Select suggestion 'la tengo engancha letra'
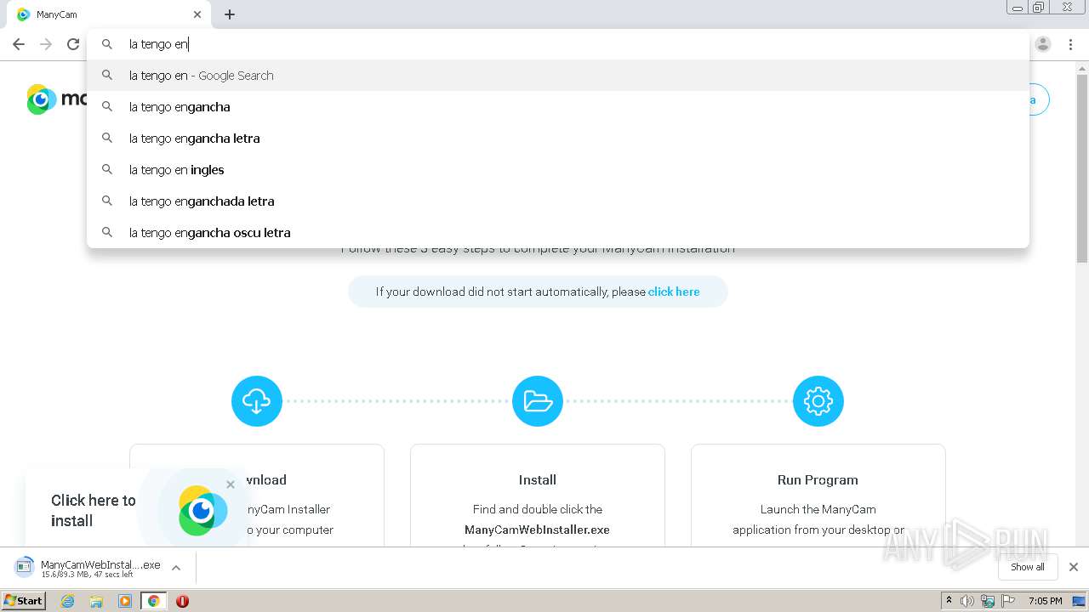 (557, 139)
